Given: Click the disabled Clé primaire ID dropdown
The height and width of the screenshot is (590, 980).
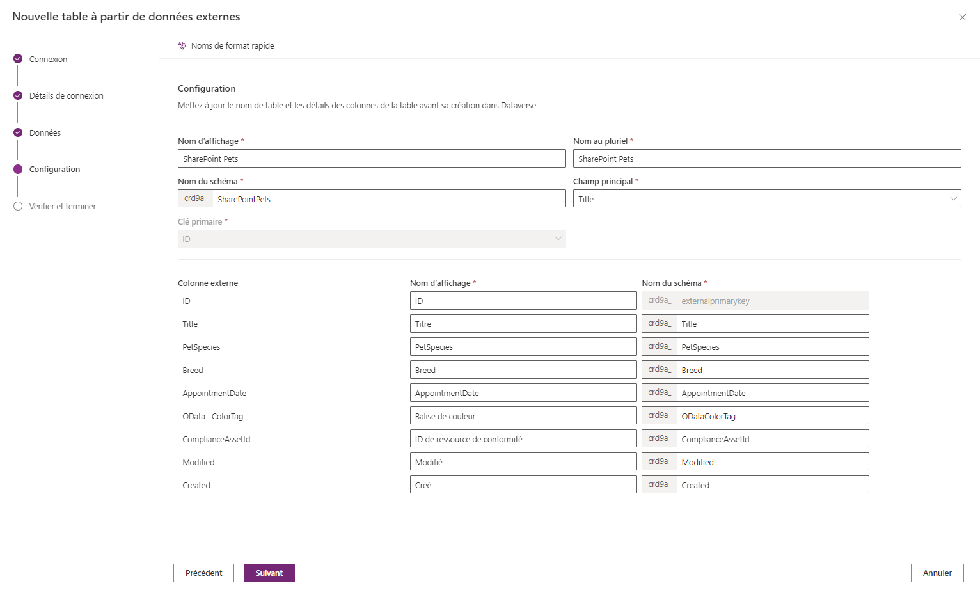Looking at the screenshot, I should (372, 239).
